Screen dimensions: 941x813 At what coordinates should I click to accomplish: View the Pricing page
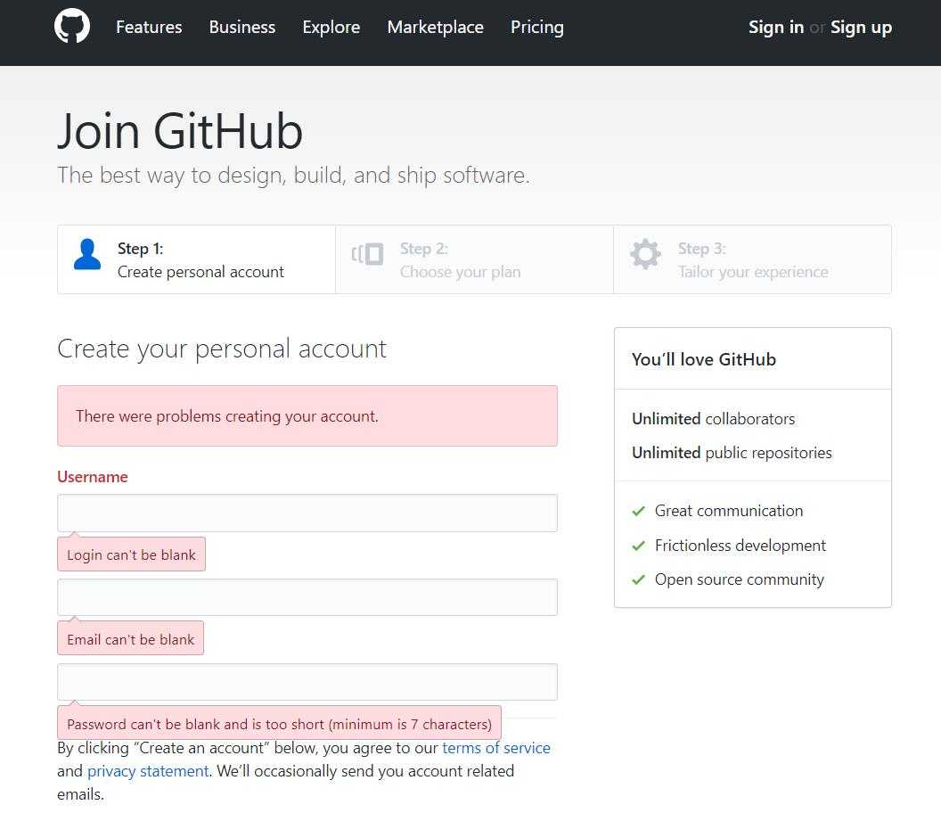click(x=537, y=27)
